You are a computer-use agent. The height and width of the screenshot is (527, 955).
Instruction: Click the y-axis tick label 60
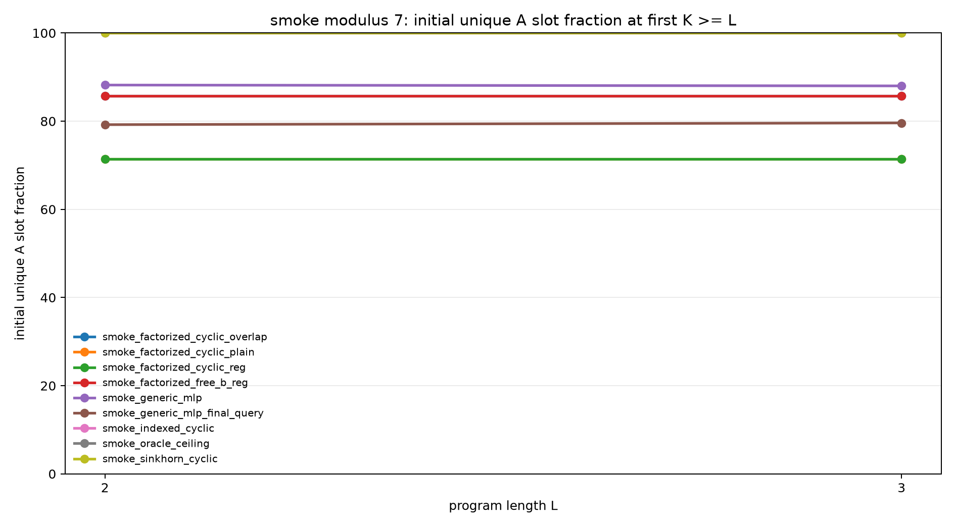pos(49,209)
